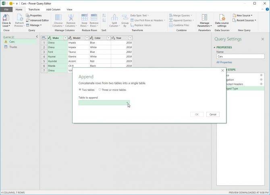Click the Make column header
This screenshot has width=270, height=195.
click(56, 38)
